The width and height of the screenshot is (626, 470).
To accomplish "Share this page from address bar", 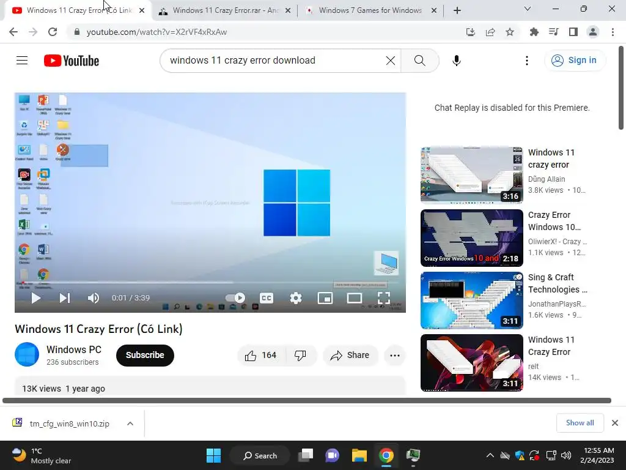I will coord(490,32).
